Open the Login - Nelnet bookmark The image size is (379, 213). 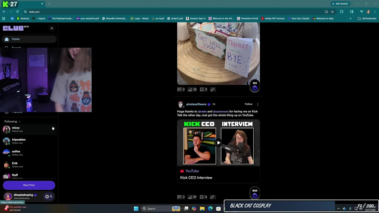[x=139, y=18]
